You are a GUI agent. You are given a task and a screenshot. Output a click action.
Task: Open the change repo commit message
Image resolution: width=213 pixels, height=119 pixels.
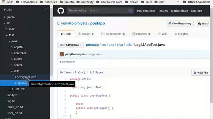click(x=94, y=54)
